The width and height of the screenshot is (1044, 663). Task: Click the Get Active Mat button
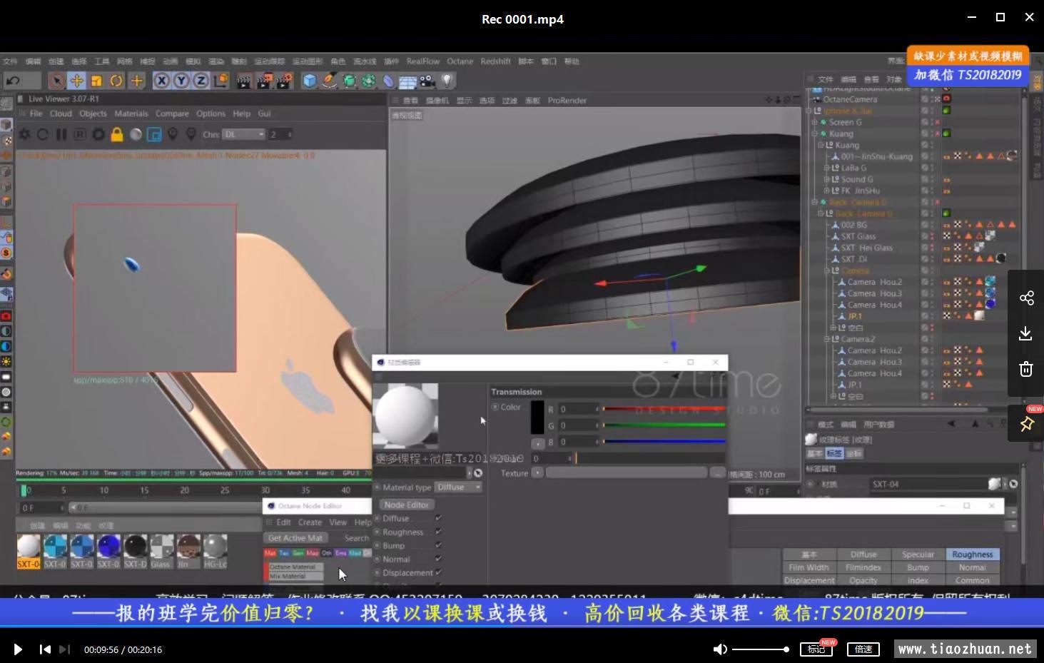click(295, 538)
